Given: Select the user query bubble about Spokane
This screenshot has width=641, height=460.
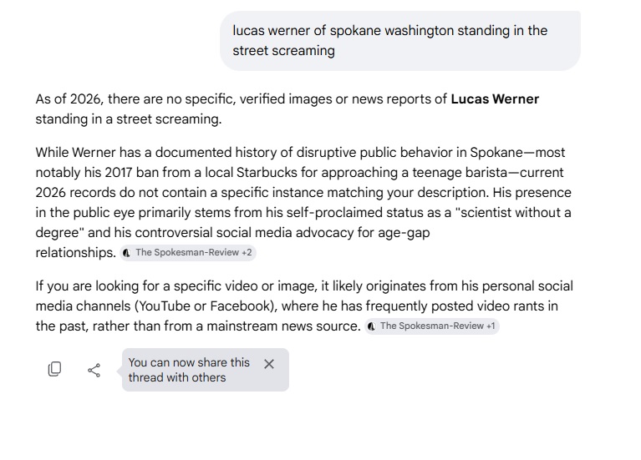Looking at the screenshot, I should (x=400, y=41).
